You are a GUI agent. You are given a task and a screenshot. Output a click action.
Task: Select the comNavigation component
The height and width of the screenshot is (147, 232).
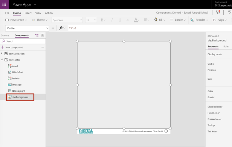pyautogui.click(x=17, y=54)
